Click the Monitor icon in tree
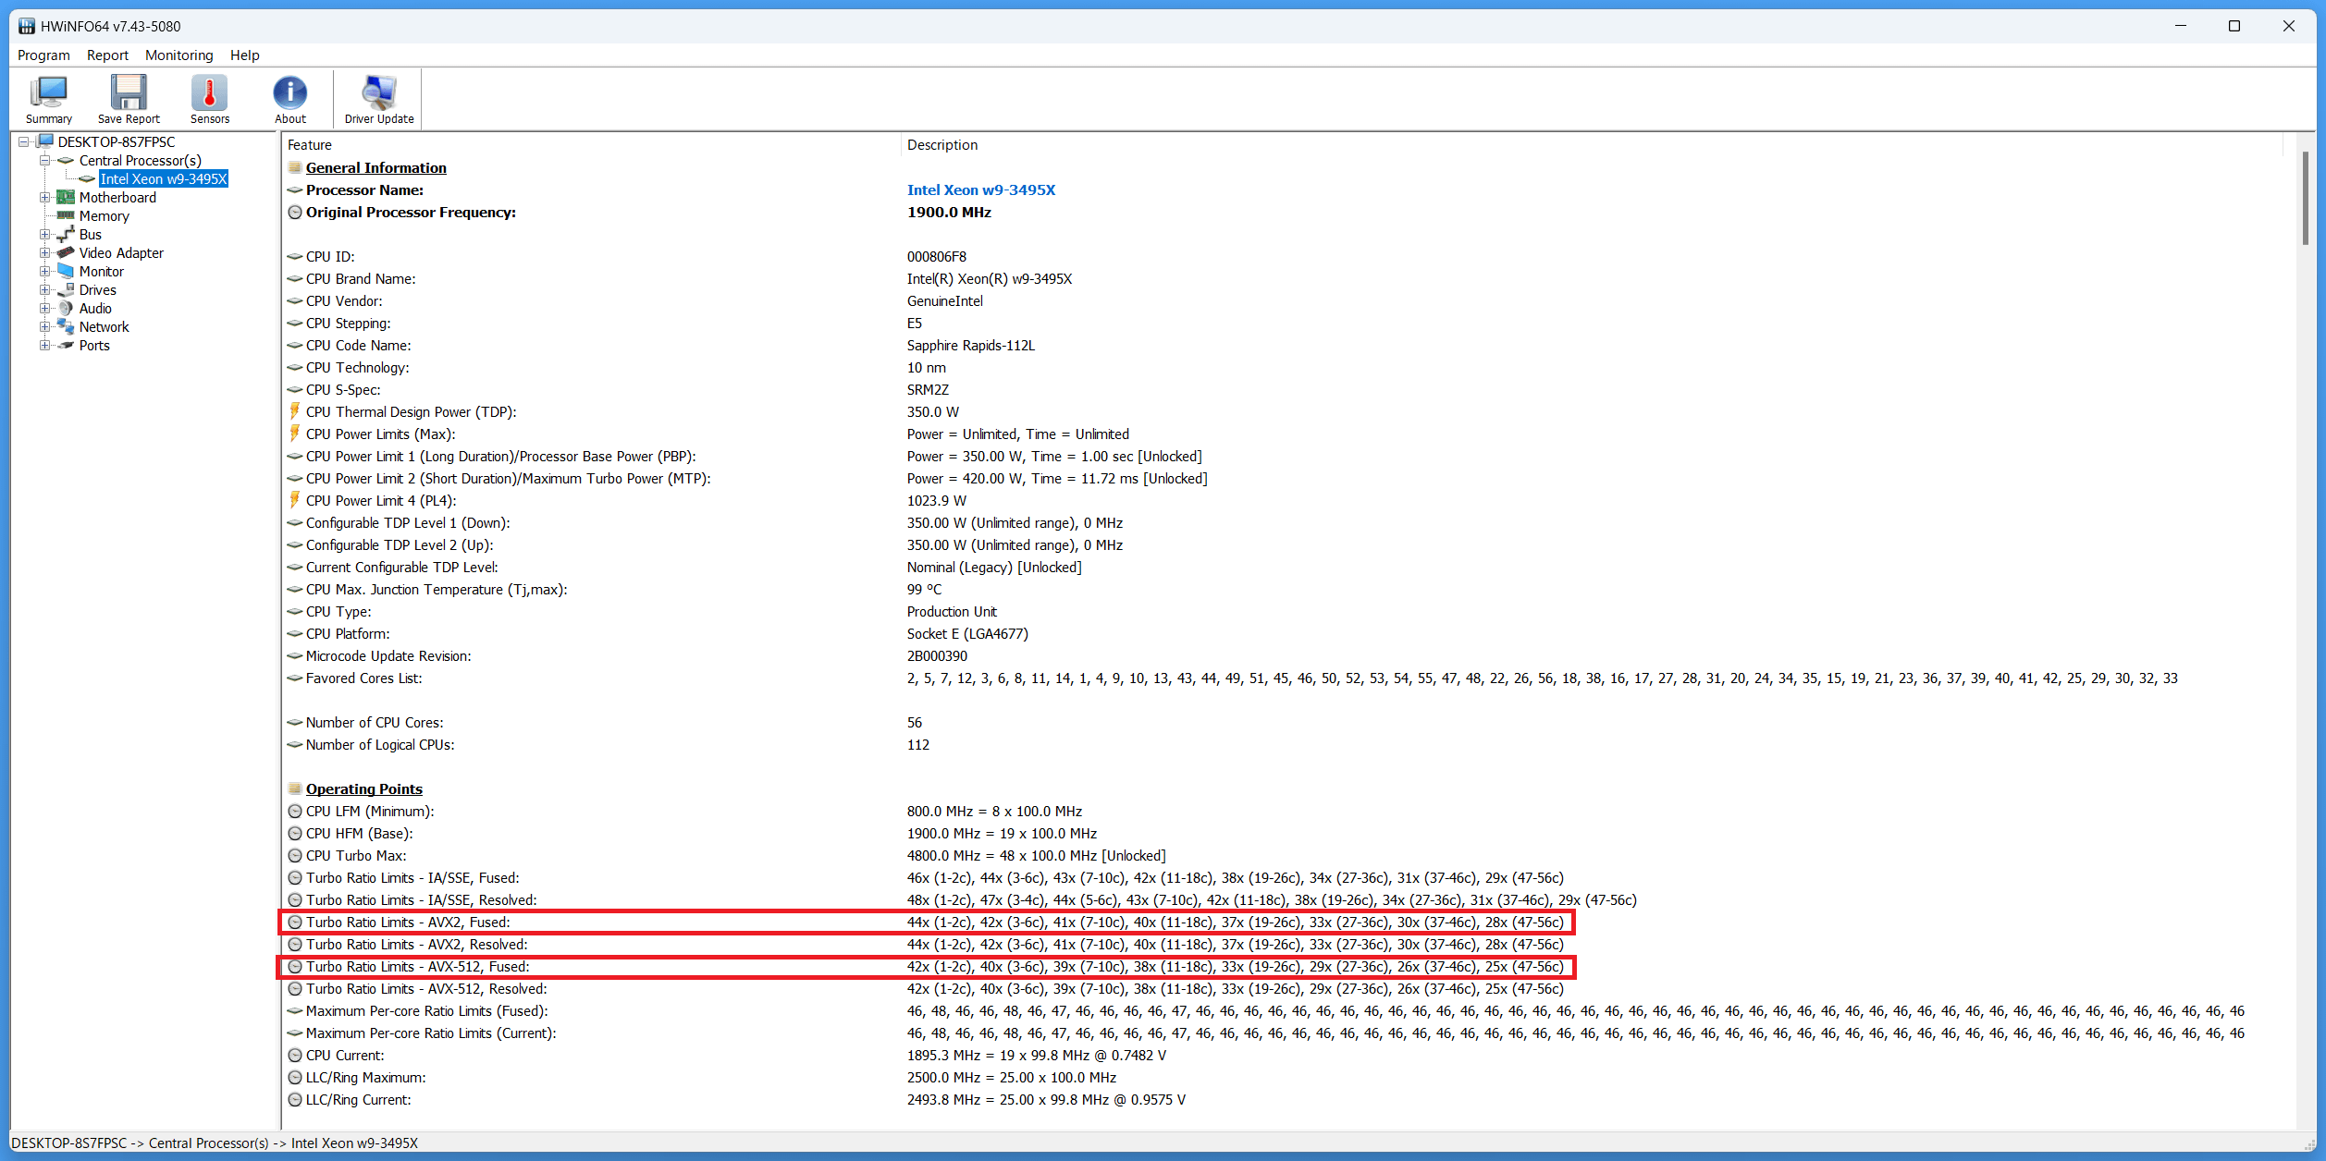2326x1161 pixels. point(66,271)
